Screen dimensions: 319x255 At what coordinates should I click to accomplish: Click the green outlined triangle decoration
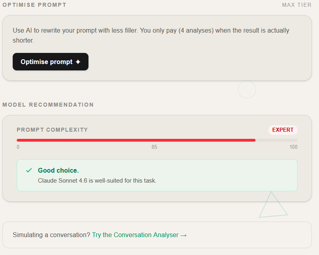click(273, 207)
